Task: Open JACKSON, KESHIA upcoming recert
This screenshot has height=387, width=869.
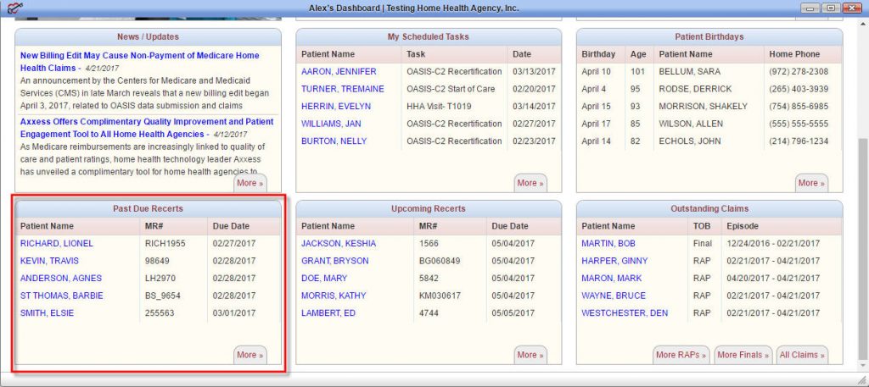Action: click(x=338, y=244)
